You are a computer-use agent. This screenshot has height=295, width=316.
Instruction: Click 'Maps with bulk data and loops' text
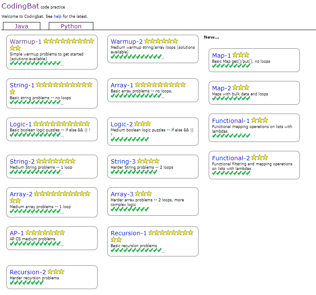[x=240, y=94]
